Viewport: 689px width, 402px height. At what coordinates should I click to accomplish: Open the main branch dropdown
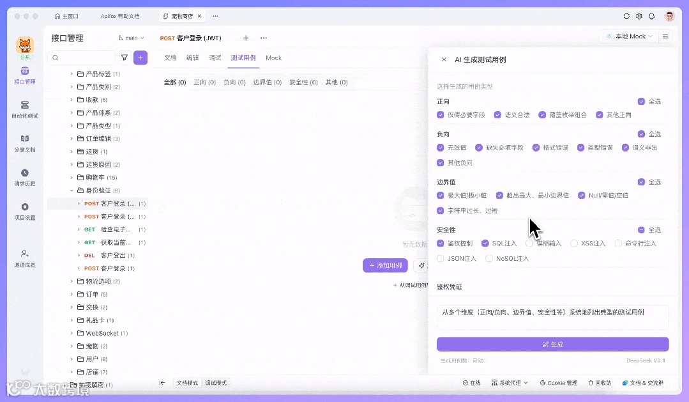[131, 38]
